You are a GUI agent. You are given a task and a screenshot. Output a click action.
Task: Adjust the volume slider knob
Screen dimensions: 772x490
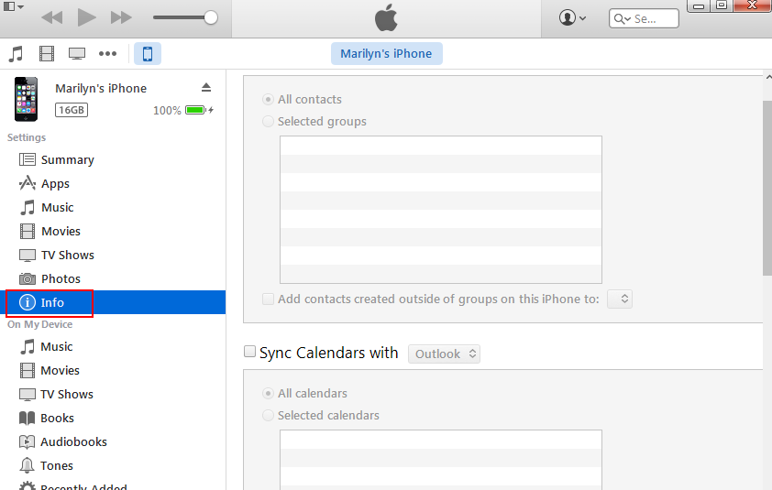pyautogui.click(x=211, y=17)
